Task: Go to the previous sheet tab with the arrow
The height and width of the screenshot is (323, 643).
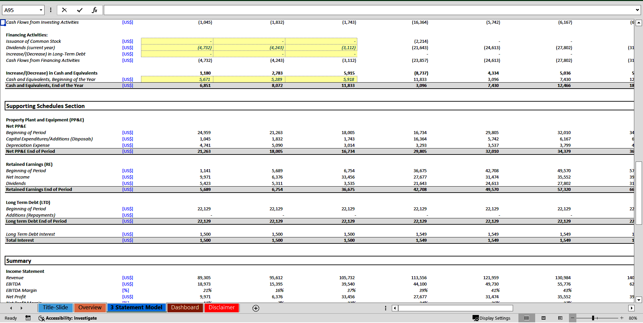Action: click(11, 308)
